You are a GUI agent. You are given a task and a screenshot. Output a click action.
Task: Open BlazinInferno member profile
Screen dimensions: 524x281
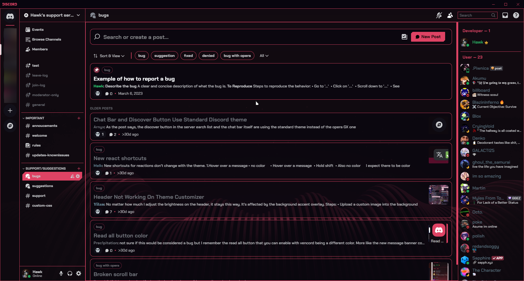coord(491,104)
